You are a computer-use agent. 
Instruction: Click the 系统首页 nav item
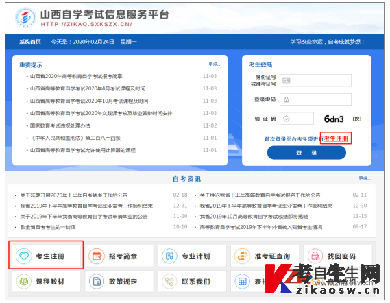point(30,42)
